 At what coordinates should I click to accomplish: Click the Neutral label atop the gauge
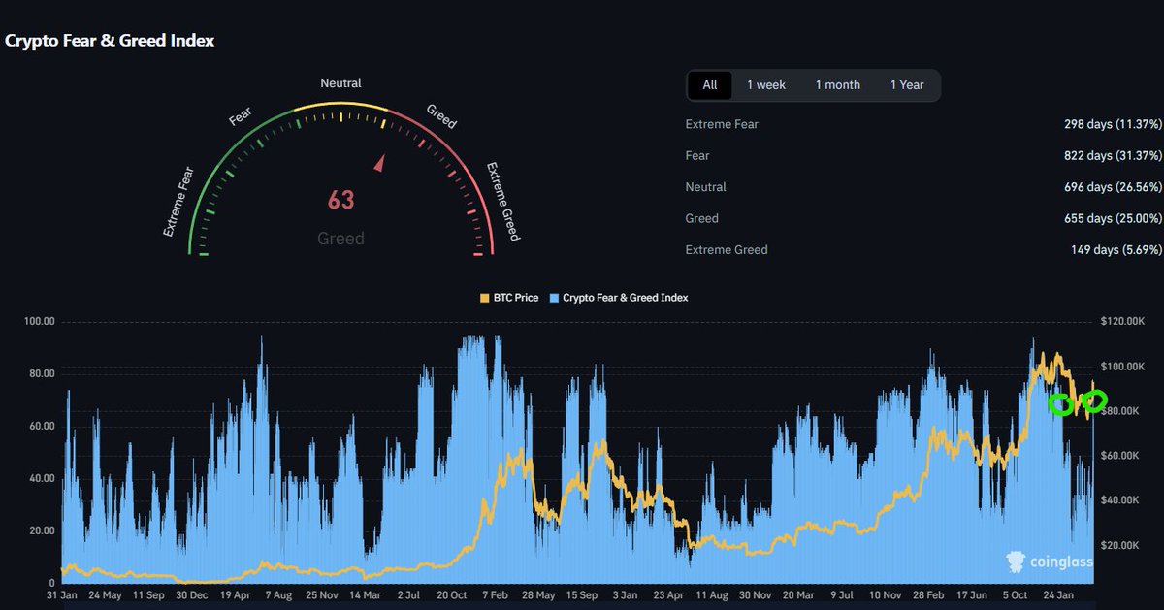coord(340,83)
